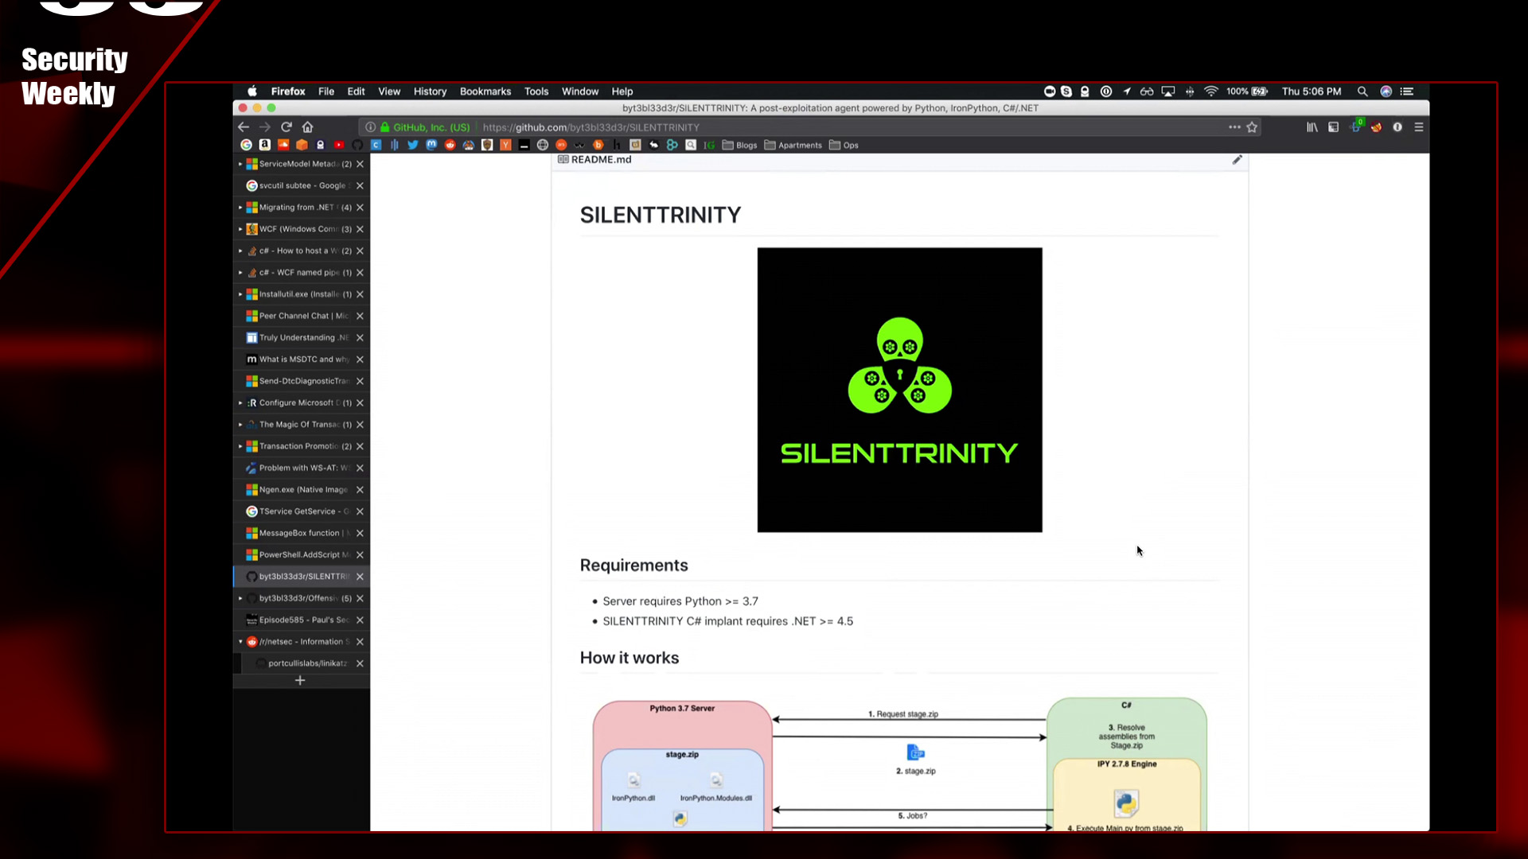
Task: Expand the Configure Microsoft tab group
Action: pos(240,402)
